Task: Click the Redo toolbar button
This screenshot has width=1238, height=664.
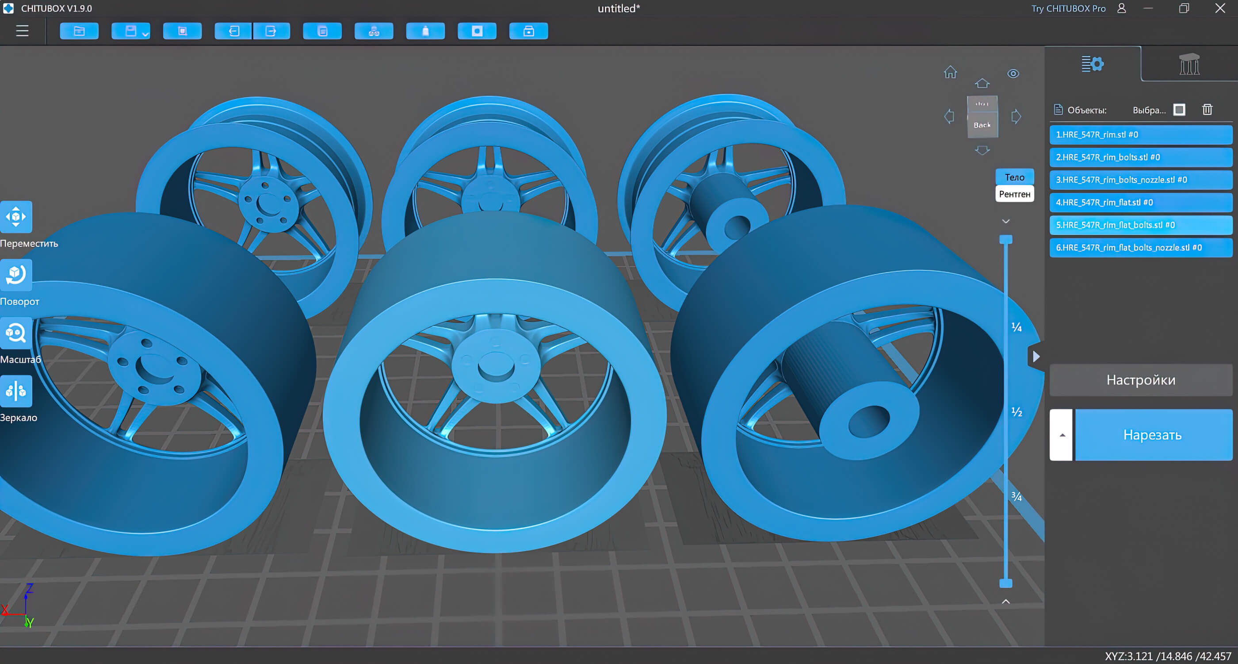Action: 271,31
